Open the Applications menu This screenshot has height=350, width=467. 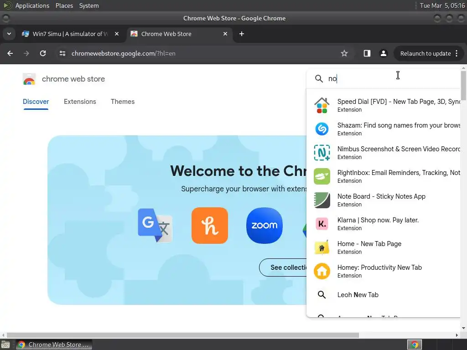tap(32, 5)
